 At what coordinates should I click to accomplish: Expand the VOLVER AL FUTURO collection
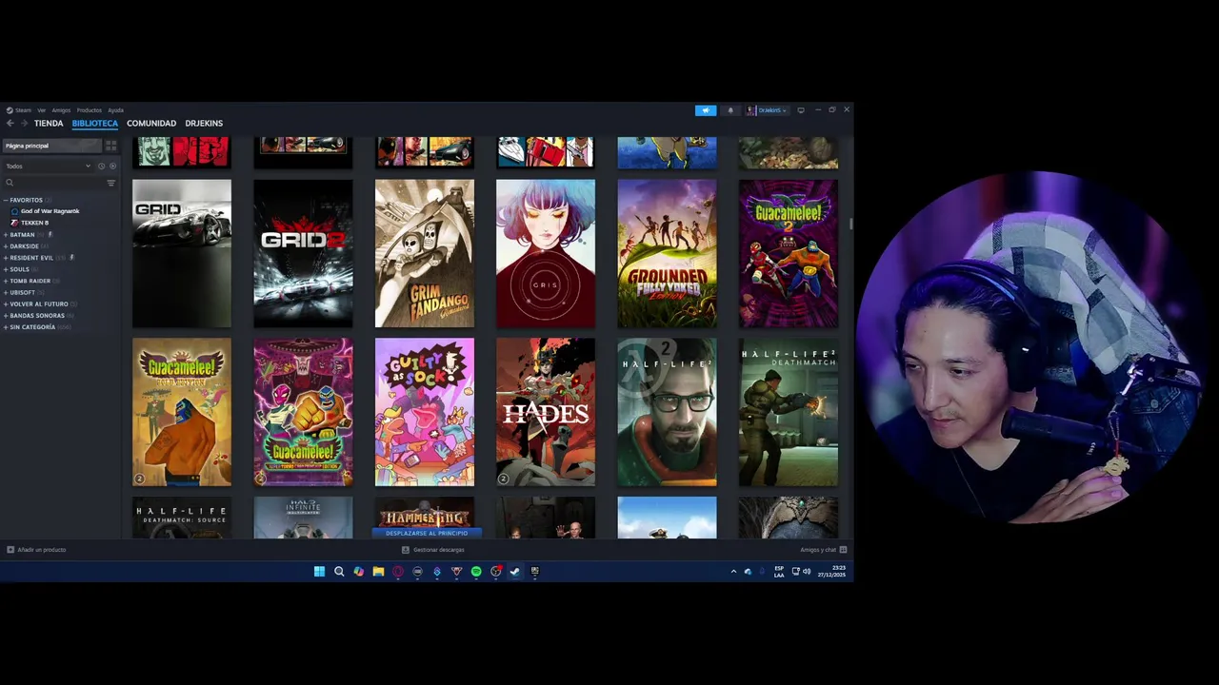(x=6, y=304)
